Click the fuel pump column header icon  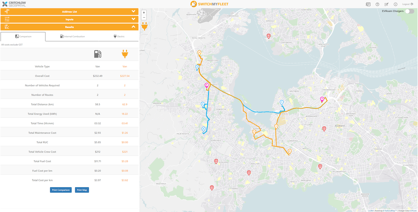tap(97, 54)
